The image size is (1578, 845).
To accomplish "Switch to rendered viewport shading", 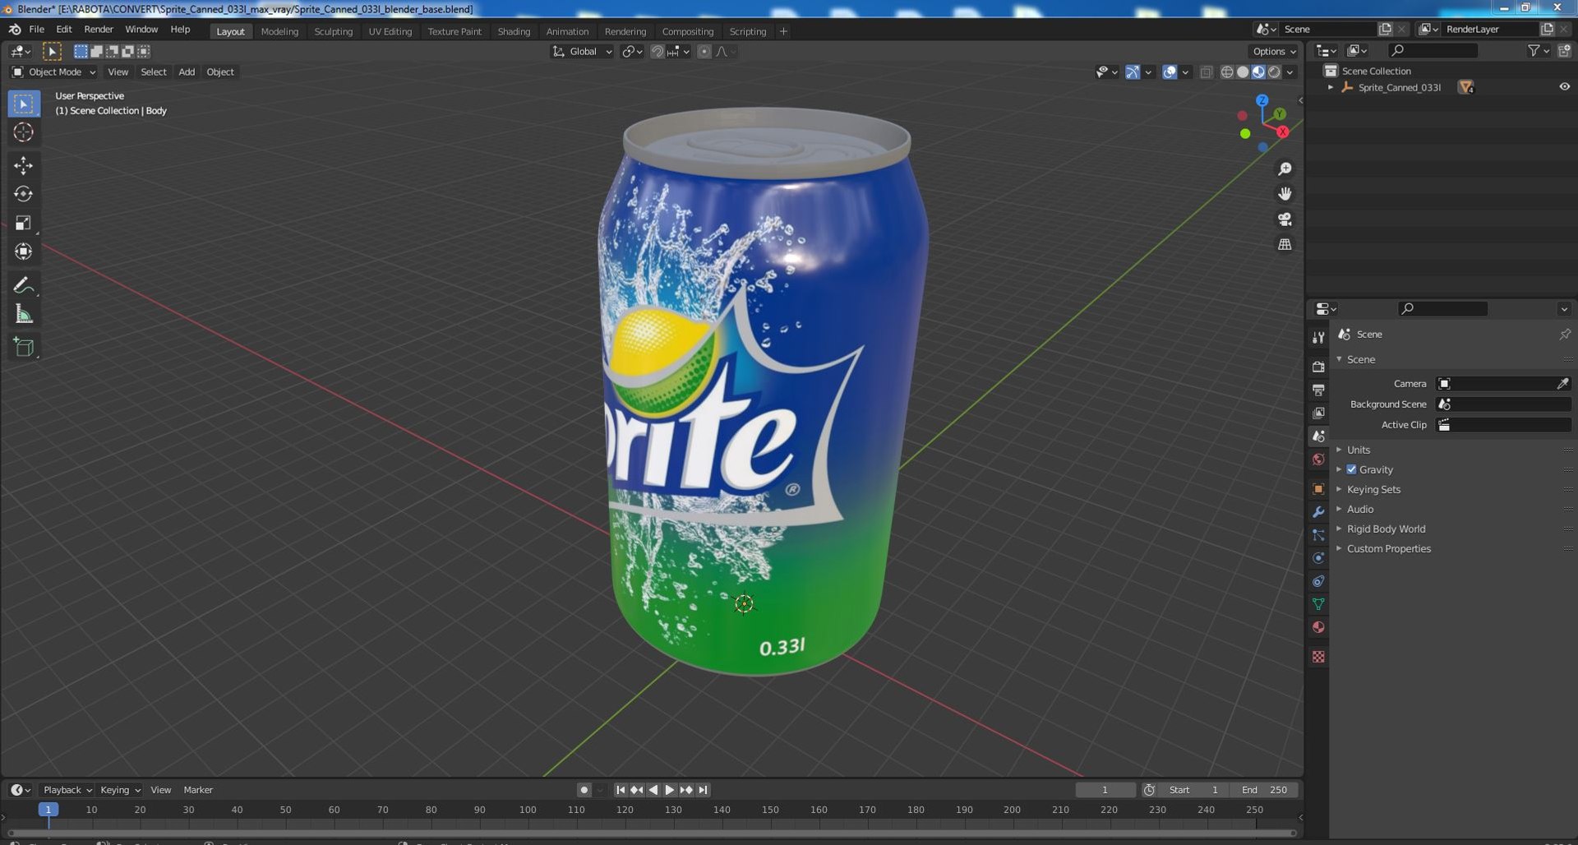I will tap(1274, 72).
